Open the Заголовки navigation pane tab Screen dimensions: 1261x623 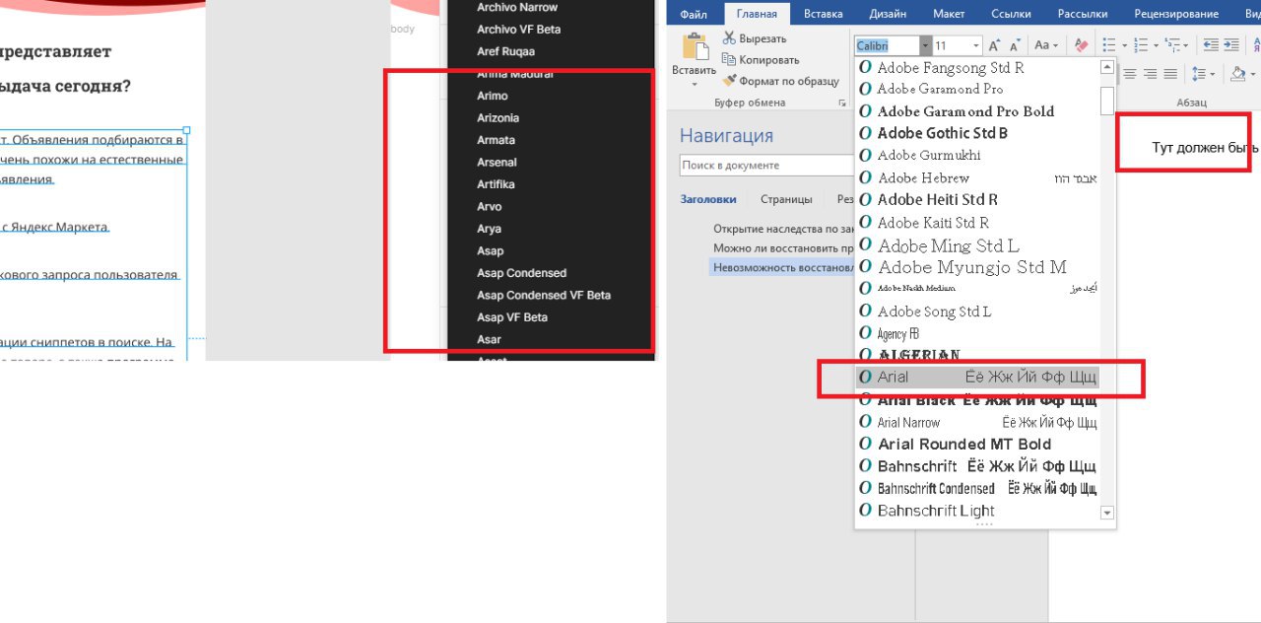706,199
